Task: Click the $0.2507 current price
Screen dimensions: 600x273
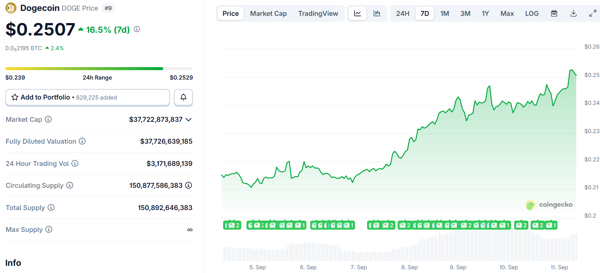Action: click(40, 29)
